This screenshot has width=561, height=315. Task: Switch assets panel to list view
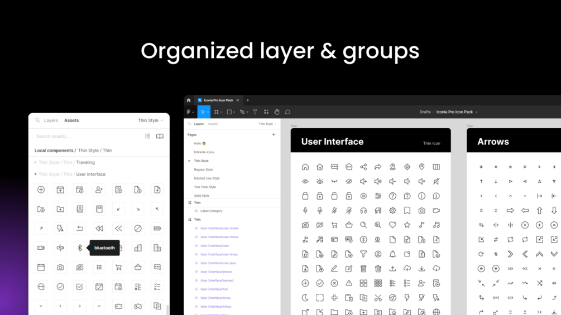[x=147, y=136]
